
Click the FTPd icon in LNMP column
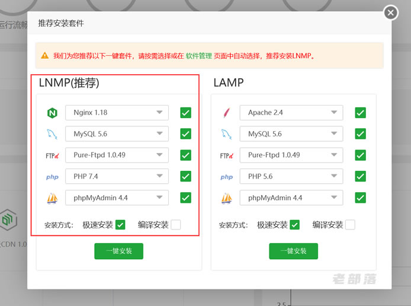tap(52, 155)
